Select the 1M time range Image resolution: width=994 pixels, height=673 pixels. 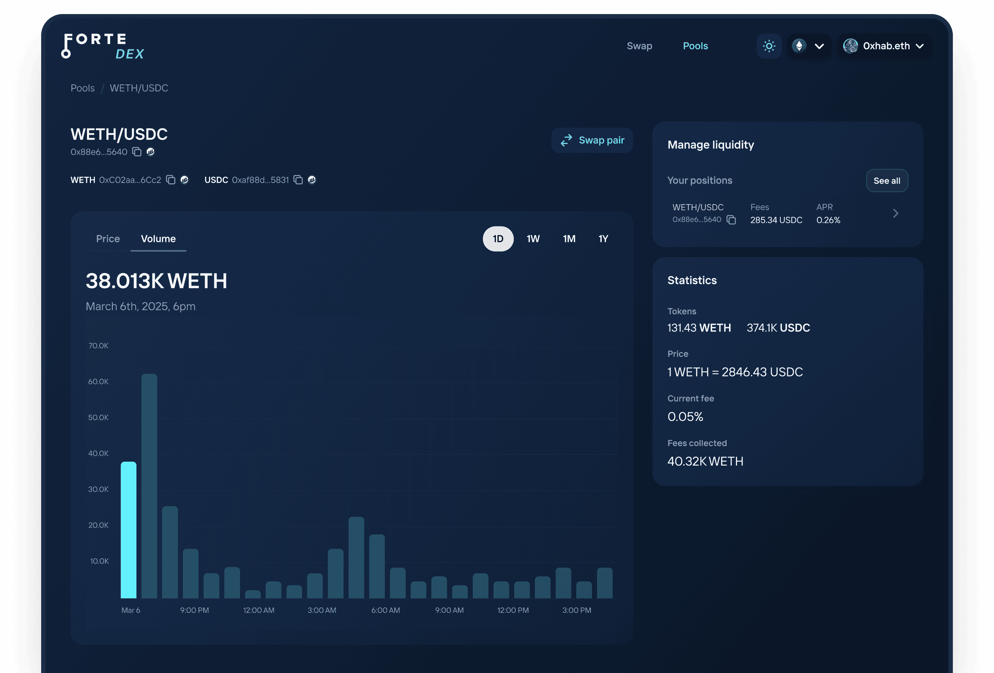(569, 239)
